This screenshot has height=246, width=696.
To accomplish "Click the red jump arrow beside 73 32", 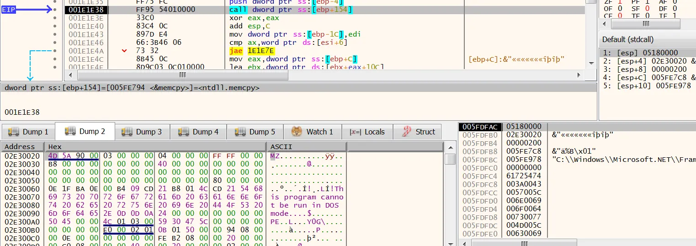I will coord(124,51).
